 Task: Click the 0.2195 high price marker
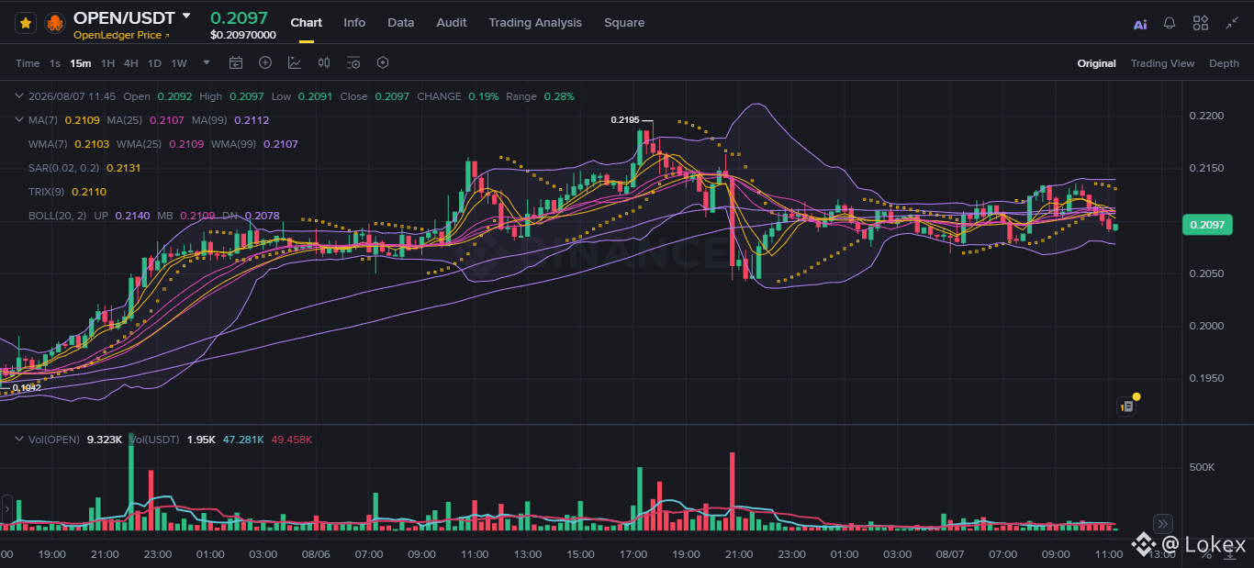(x=625, y=120)
